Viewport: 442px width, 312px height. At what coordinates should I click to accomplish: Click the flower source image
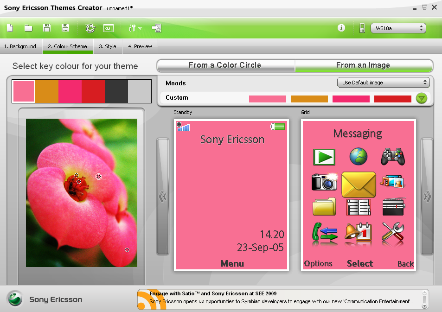coord(82,193)
